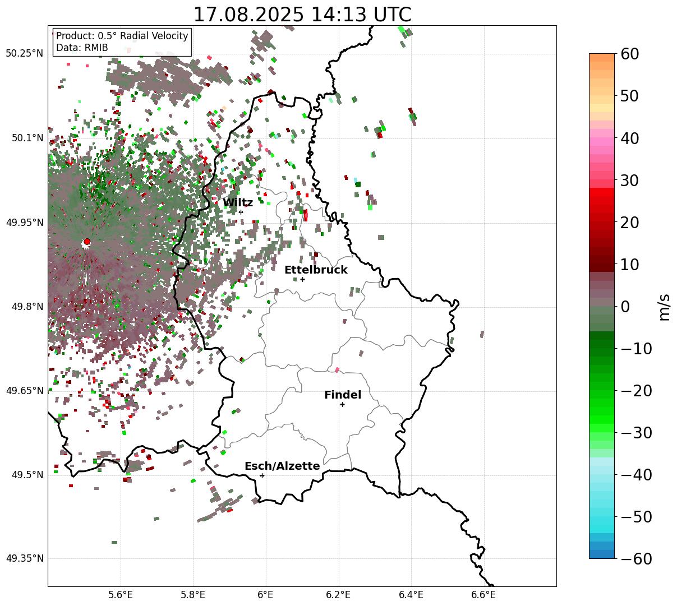
Task: Click the 49.65°N latitude label
Action: tap(25, 391)
